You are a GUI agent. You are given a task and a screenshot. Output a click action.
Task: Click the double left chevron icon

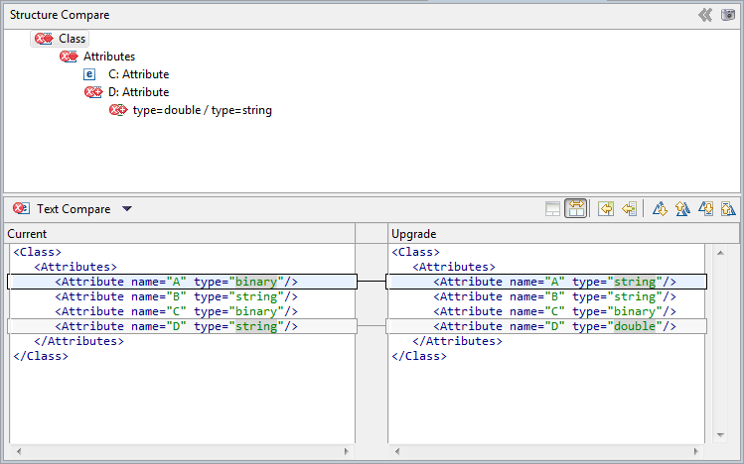(705, 15)
